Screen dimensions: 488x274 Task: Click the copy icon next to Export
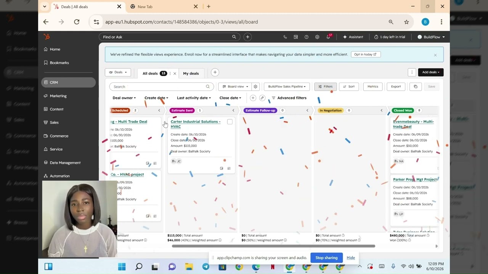point(416,86)
